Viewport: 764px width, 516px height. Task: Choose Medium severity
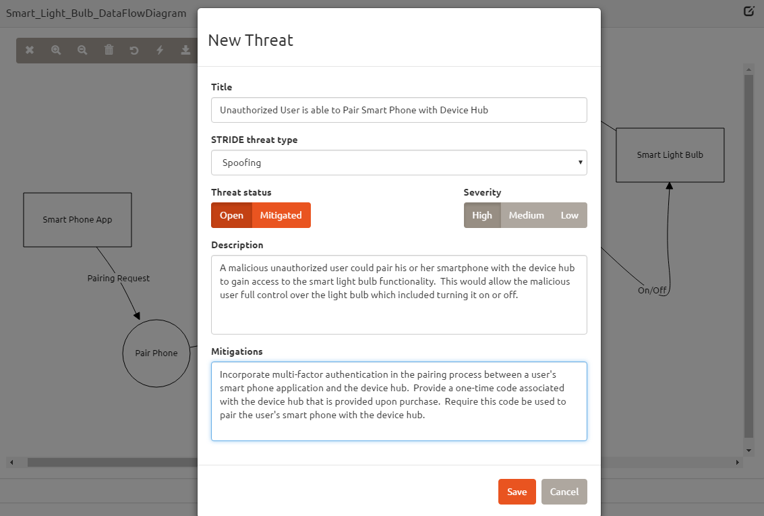pyautogui.click(x=526, y=215)
